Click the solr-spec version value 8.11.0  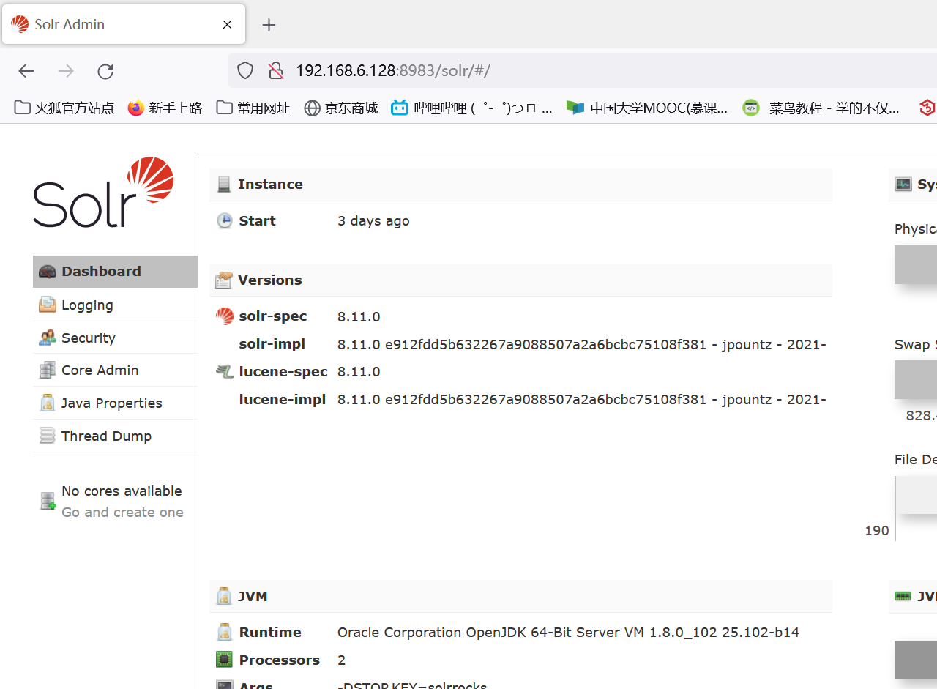point(359,317)
